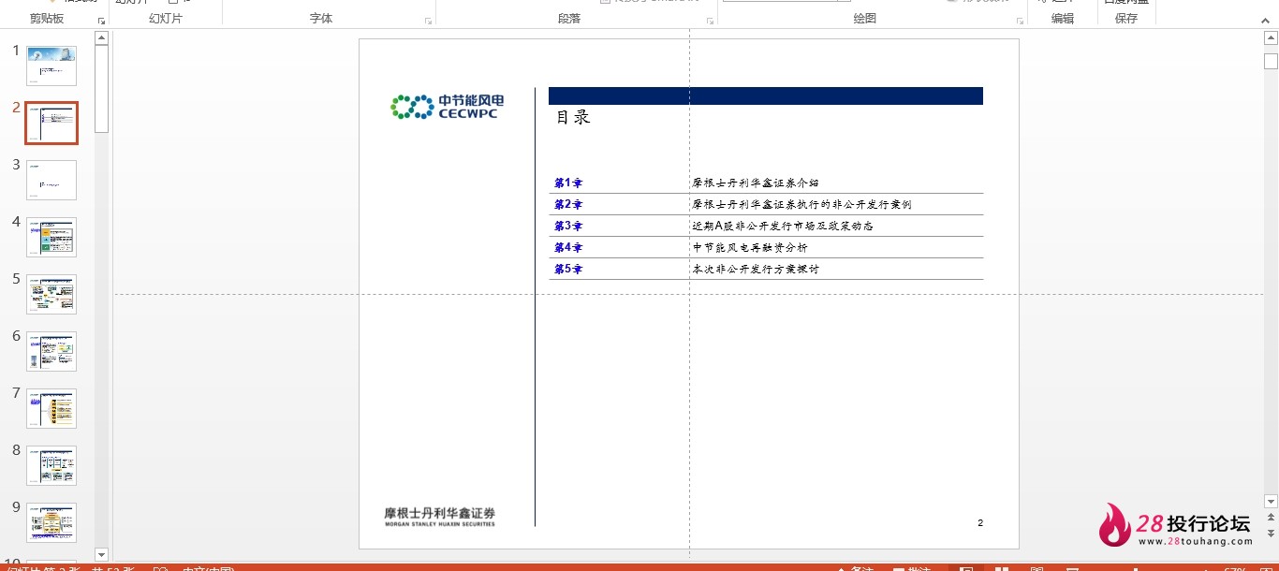Click the slide editor scroll-up arrow
The width and height of the screenshot is (1279, 571).
tap(1271, 37)
